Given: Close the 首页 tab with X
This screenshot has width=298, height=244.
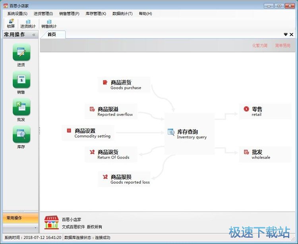Looking at the screenshot, I should [x=291, y=35].
